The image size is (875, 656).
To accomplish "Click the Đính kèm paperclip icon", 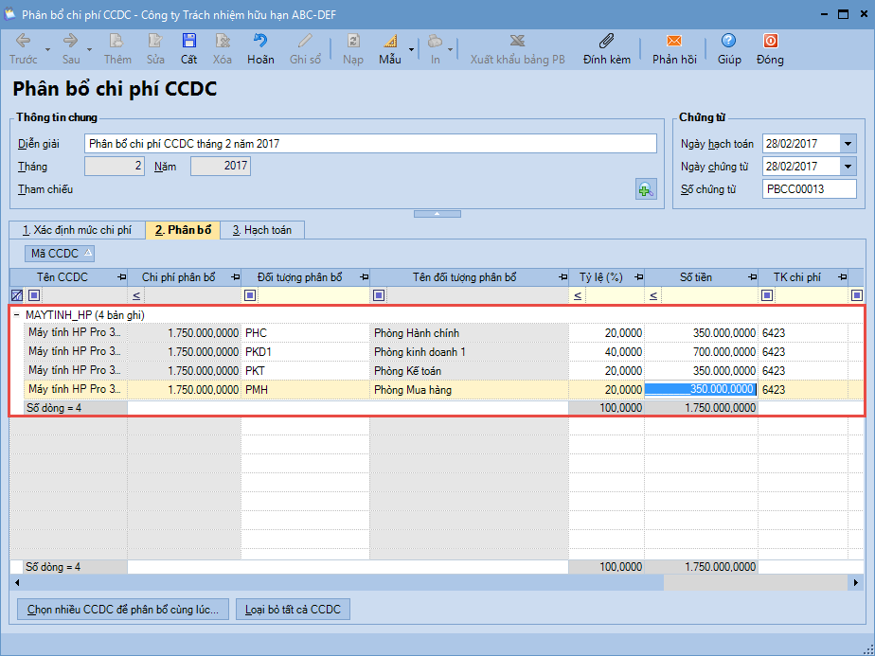I will (x=607, y=42).
